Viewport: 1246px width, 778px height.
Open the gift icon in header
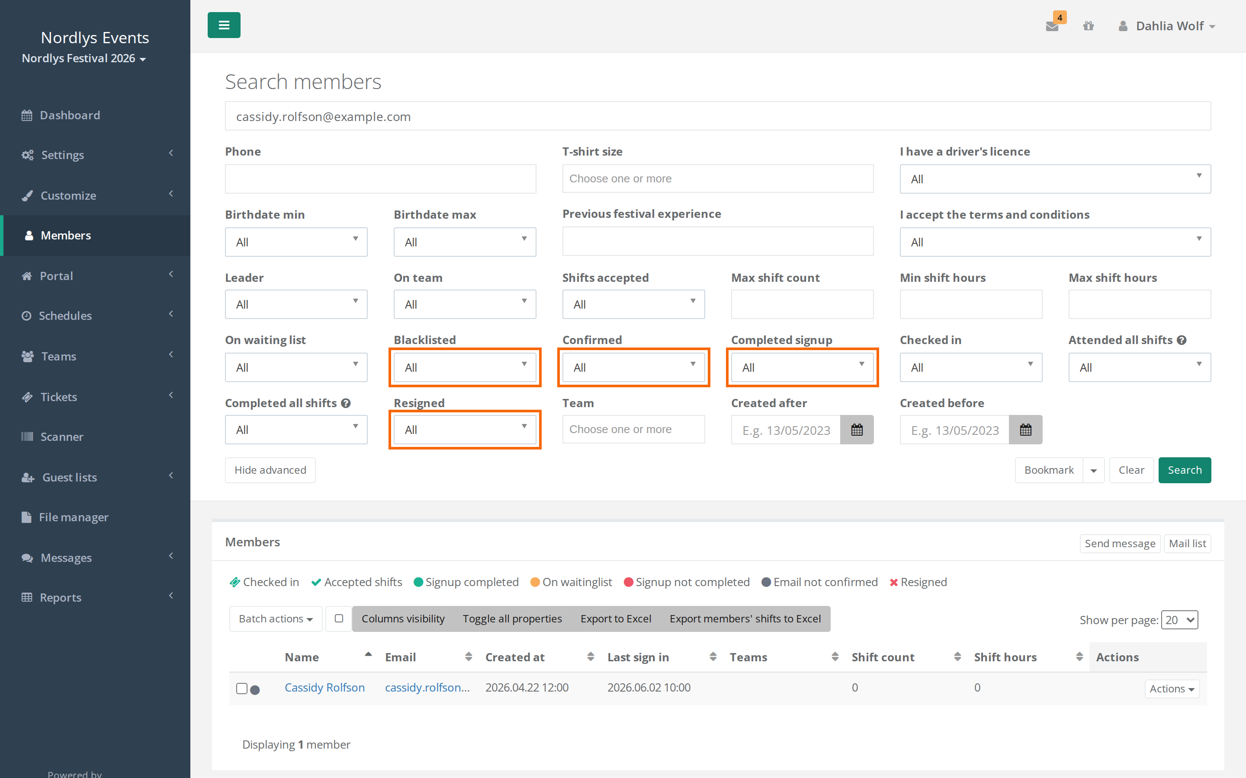point(1088,26)
